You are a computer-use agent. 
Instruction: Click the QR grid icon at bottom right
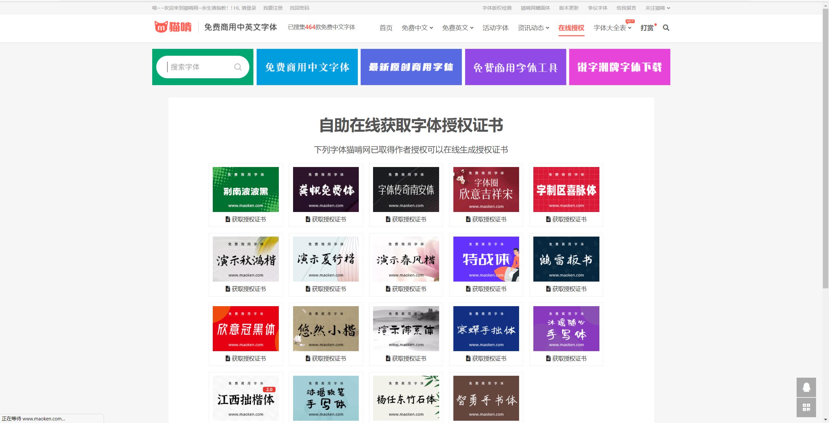pyautogui.click(x=806, y=407)
